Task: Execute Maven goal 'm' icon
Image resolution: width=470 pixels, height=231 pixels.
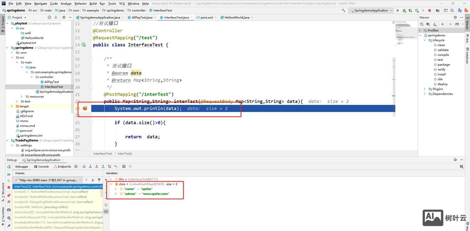Action: pyautogui.click(x=457, y=24)
